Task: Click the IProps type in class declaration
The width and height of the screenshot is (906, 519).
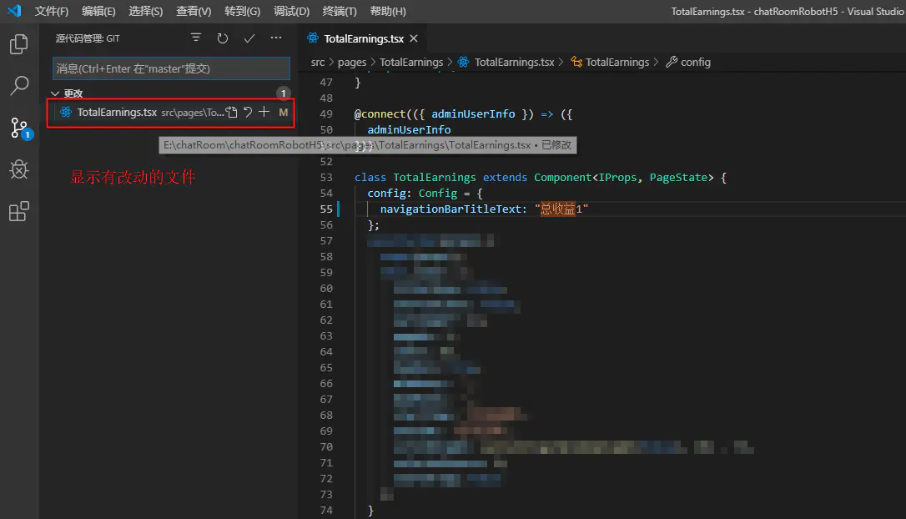Action: pos(617,177)
